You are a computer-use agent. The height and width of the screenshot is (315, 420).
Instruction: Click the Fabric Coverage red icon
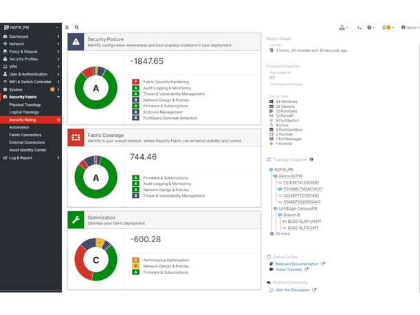76,138
